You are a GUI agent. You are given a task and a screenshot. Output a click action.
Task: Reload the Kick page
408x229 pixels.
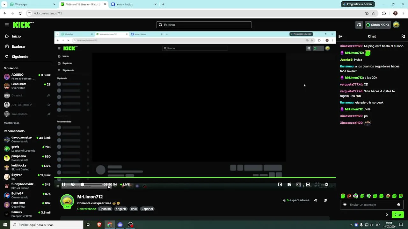click(x=20, y=13)
